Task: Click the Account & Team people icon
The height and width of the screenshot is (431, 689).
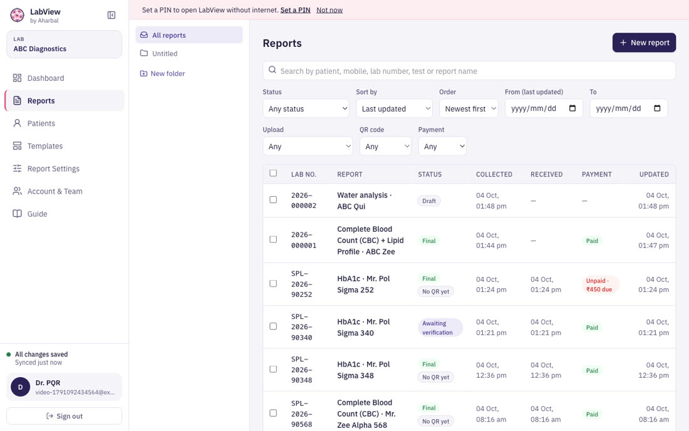Action: click(17, 191)
